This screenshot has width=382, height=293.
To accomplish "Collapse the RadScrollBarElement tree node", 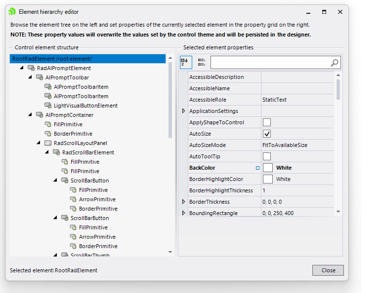I will (x=47, y=152).
